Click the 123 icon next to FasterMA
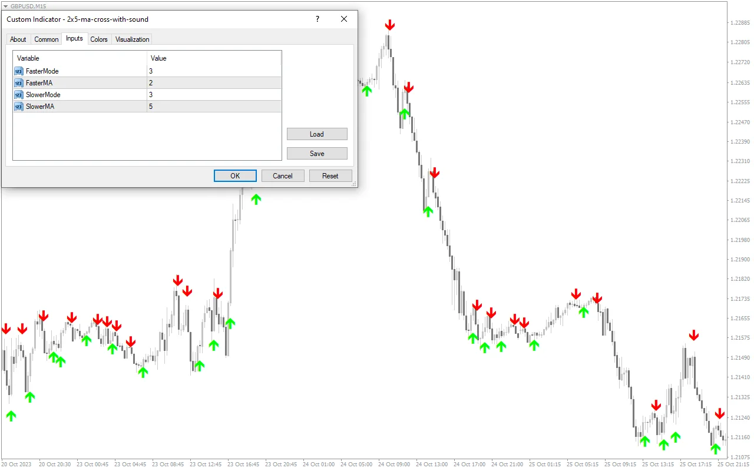754x471 pixels. click(x=18, y=82)
